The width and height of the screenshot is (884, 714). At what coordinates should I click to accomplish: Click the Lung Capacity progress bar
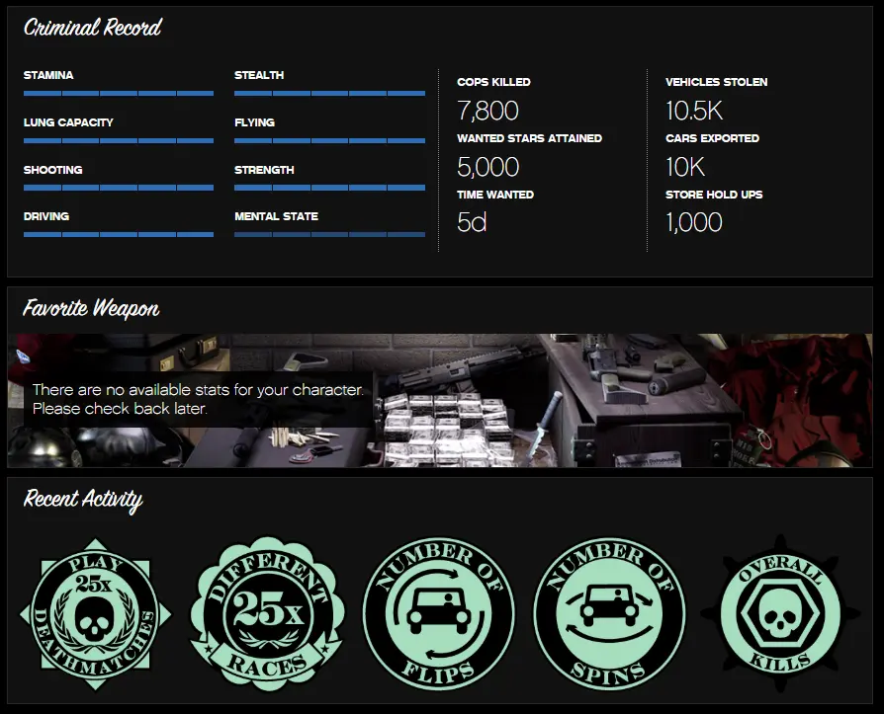click(119, 140)
